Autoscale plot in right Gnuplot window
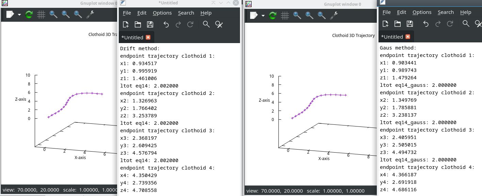 coord(322,15)
